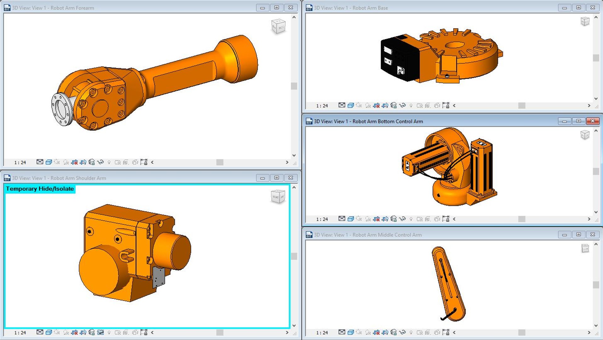Activate the Robot Arm Forearm window title
This screenshot has height=340, width=603.
pos(53,8)
